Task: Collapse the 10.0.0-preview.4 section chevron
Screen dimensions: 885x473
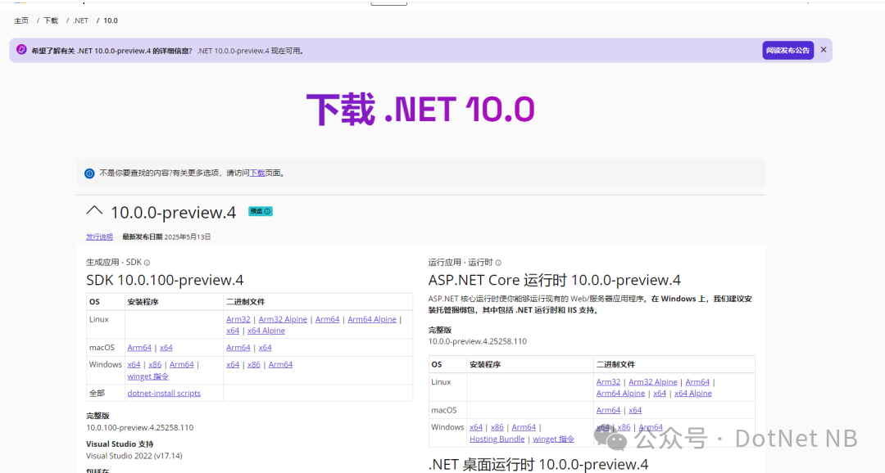Action: click(x=94, y=211)
